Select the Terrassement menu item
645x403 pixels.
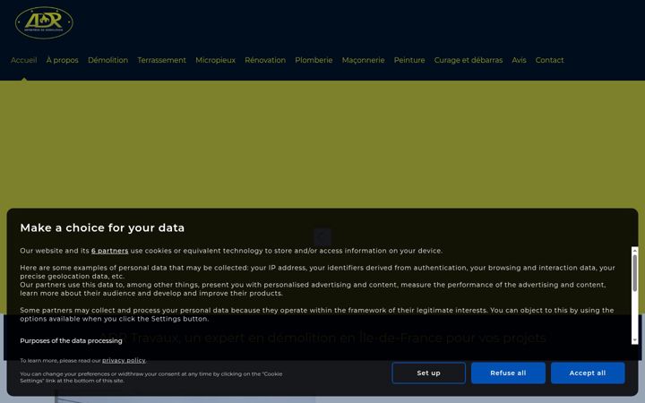point(161,60)
